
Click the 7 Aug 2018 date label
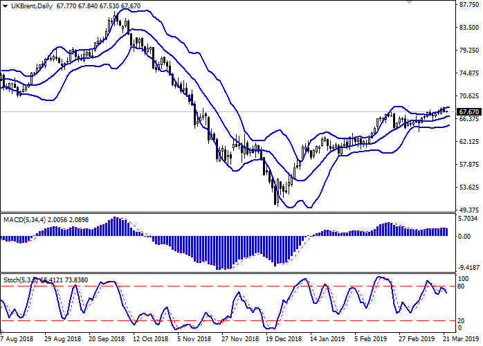17,340
